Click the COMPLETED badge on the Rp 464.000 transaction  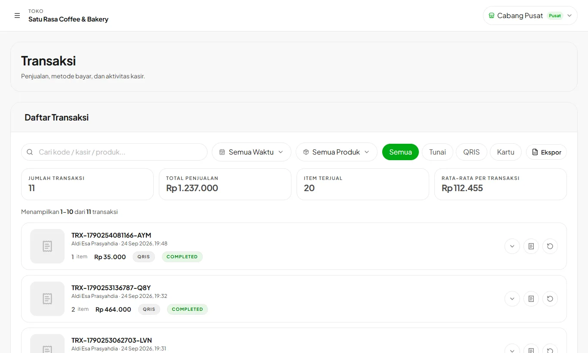tap(187, 309)
